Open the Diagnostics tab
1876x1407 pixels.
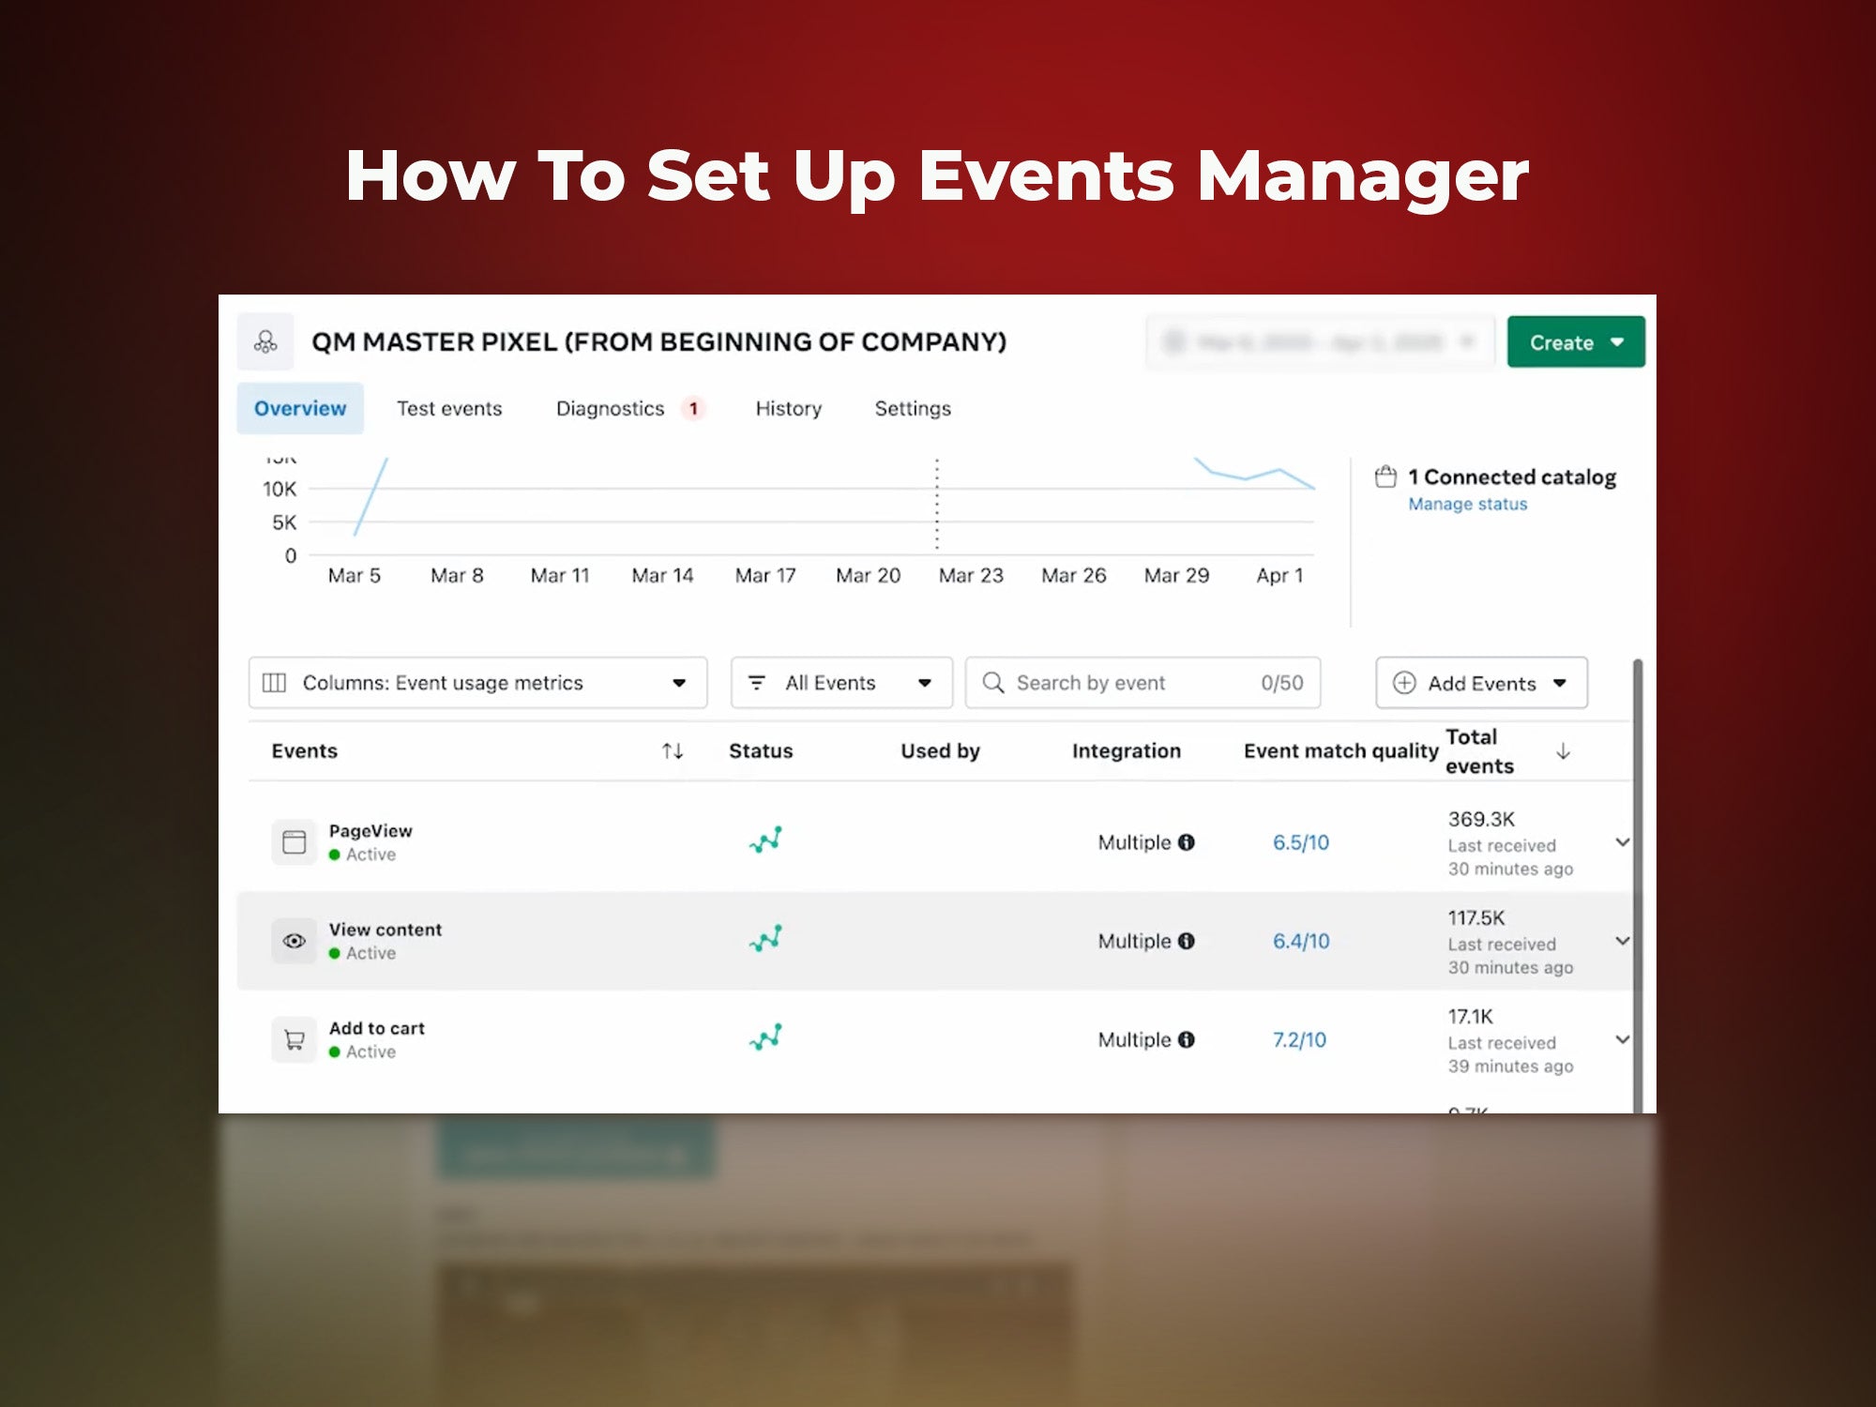tap(611, 408)
